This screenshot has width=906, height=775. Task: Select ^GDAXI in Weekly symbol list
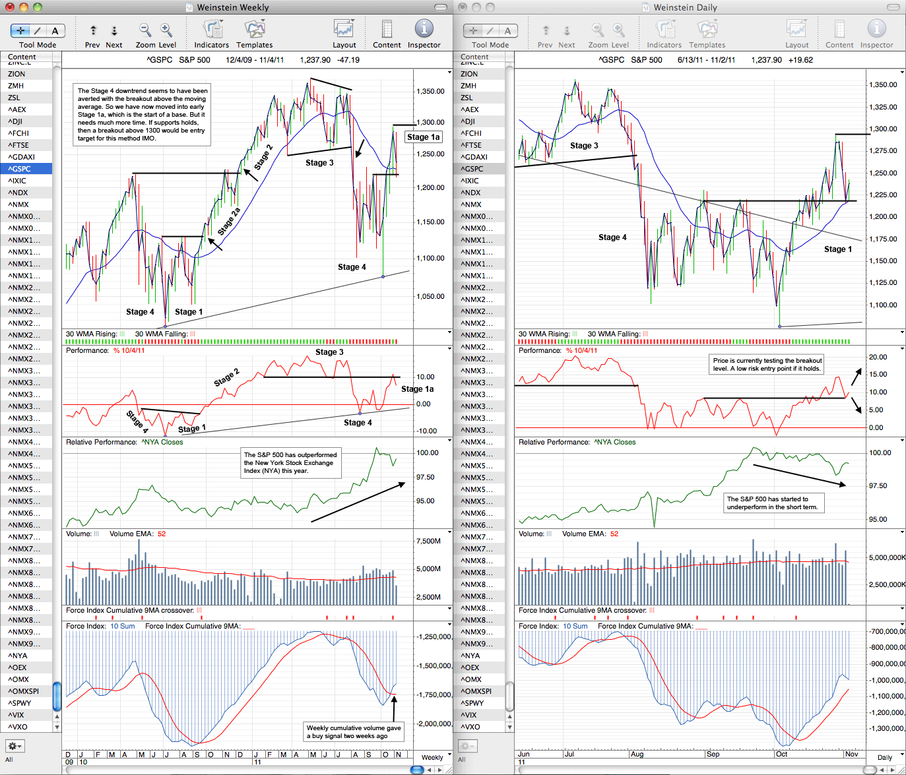click(x=26, y=157)
